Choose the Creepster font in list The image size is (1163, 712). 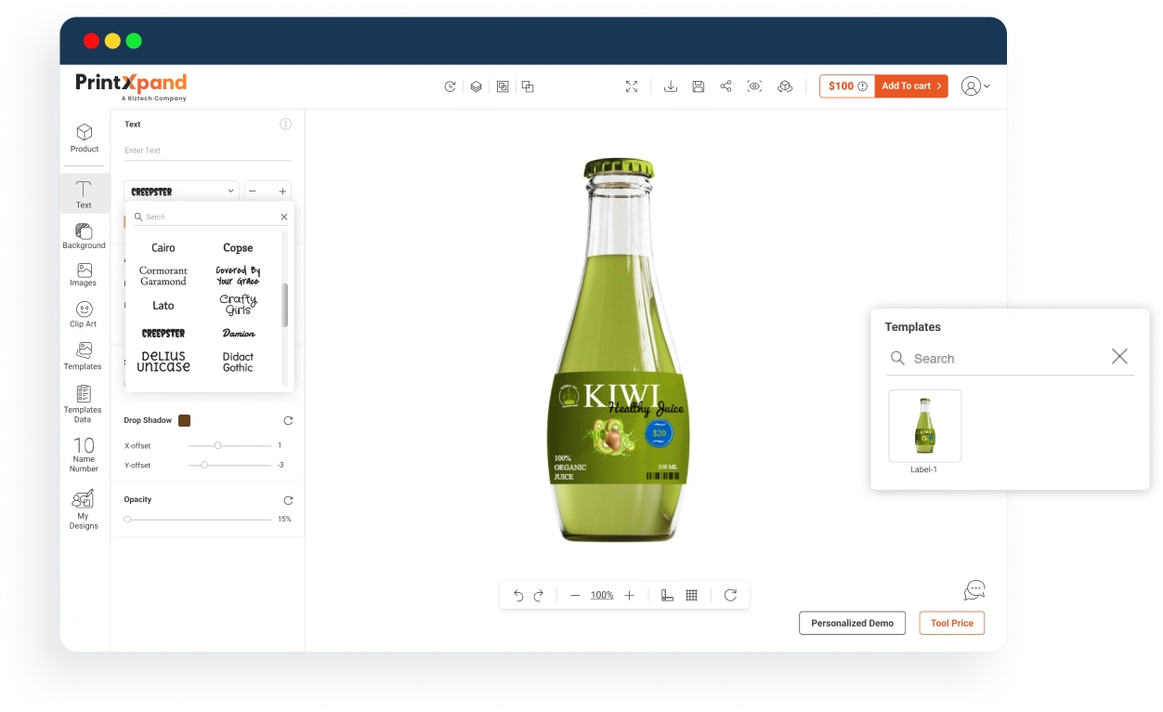click(163, 333)
